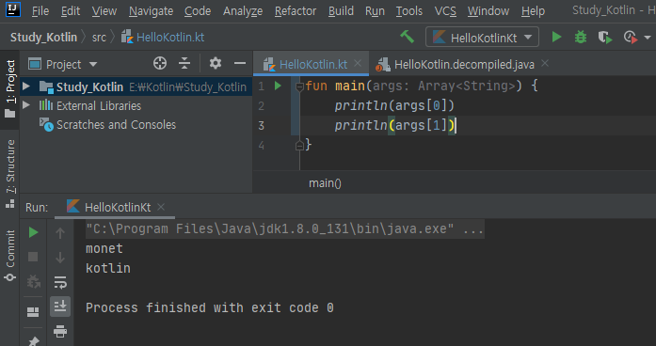Print the console output with printer icon

click(x=60, y=331)
